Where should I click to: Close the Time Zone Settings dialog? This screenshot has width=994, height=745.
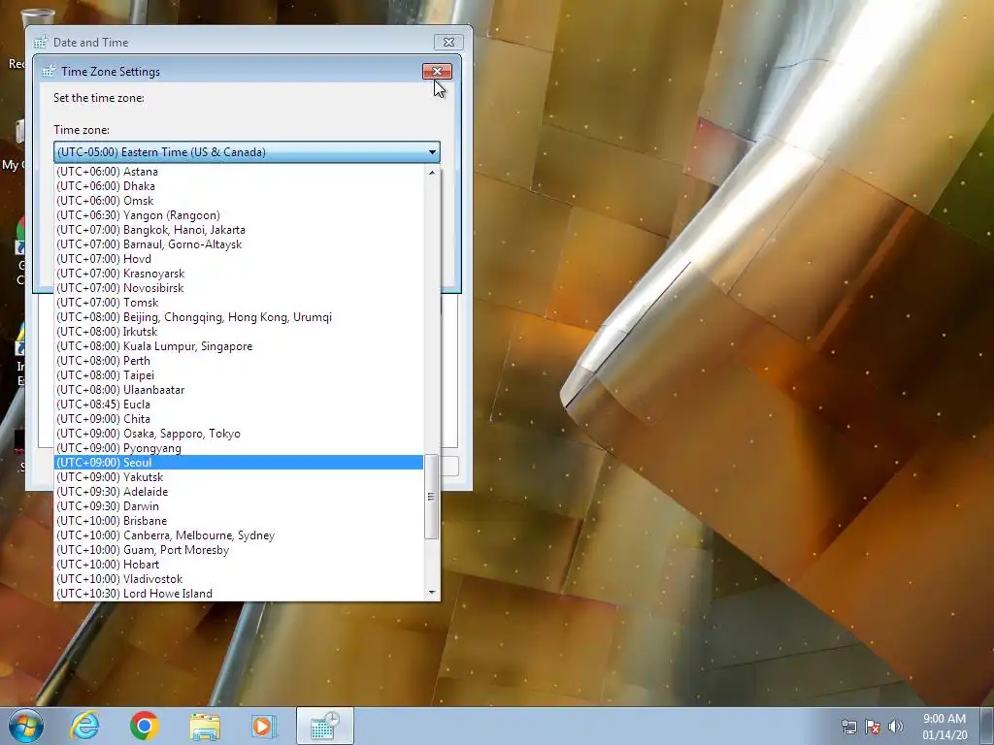point(438,71)
